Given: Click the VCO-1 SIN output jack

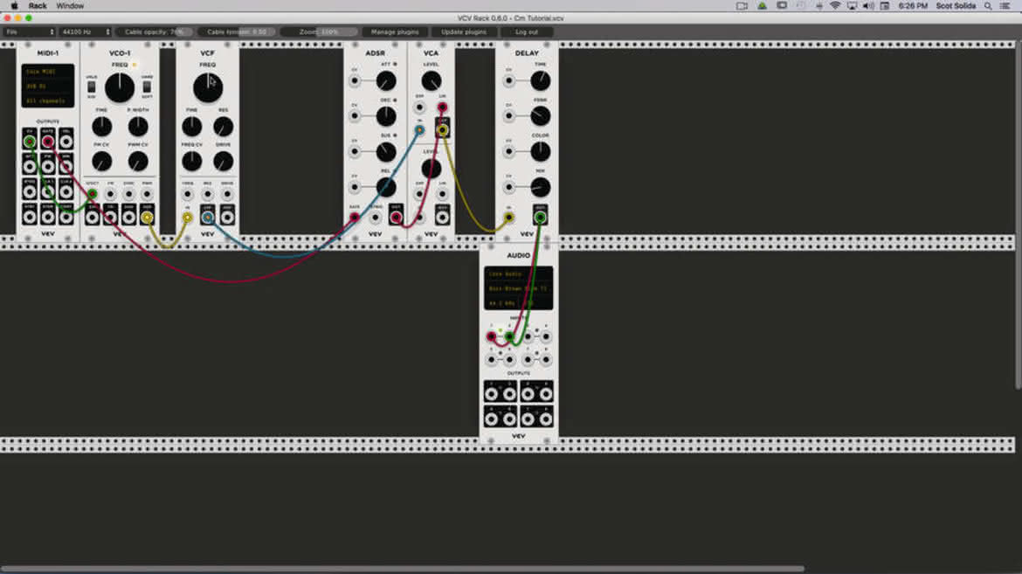Looking at the screenshot, I should click(93, 218).
